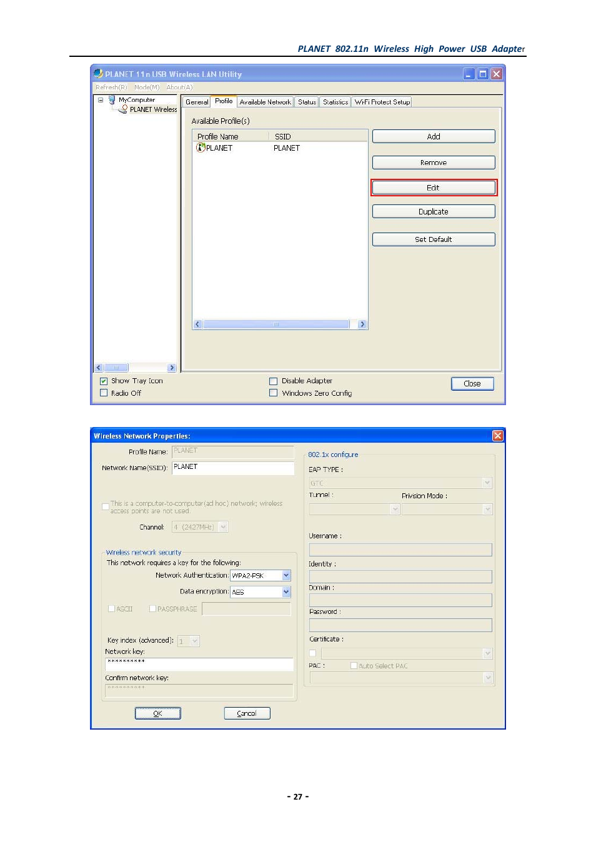Open the Mode(M) menu
The image size is (596, 844).
(147, 88)
